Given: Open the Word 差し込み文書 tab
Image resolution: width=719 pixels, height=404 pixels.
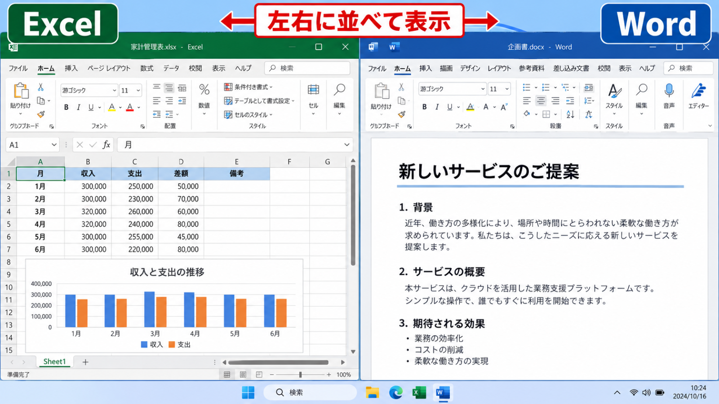Looking at the screenshot, I should pyautogui.click(x=571, y=68).
